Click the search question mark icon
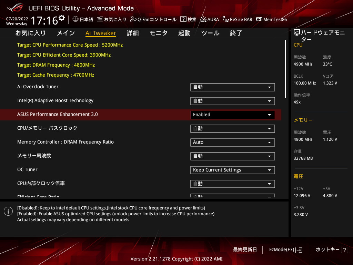The height and width of the screenshot is (265, 353). pos(183,19)
